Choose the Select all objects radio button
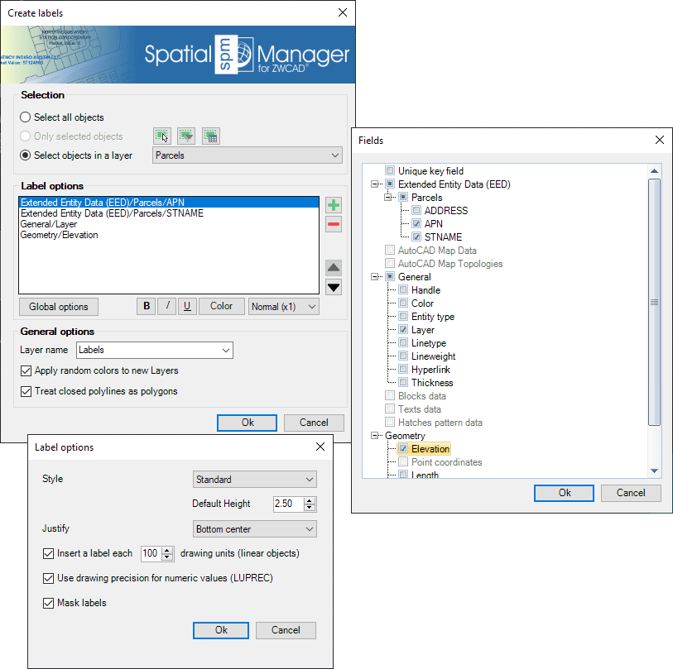673x669 pixels. [x=27, y=117]
